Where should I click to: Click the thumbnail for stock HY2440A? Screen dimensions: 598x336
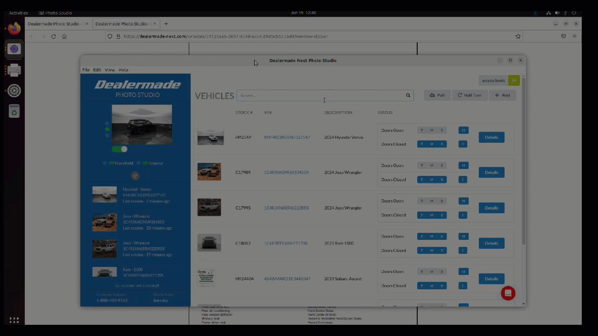point(206,278)
